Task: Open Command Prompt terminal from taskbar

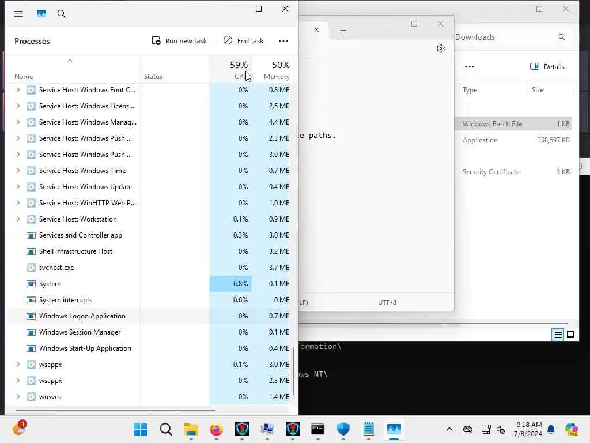Action: [317, 429]
